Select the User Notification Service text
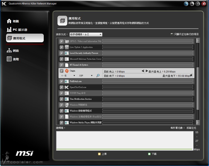The width and height of the screenshot is (209, 166). tap(81, 99)
